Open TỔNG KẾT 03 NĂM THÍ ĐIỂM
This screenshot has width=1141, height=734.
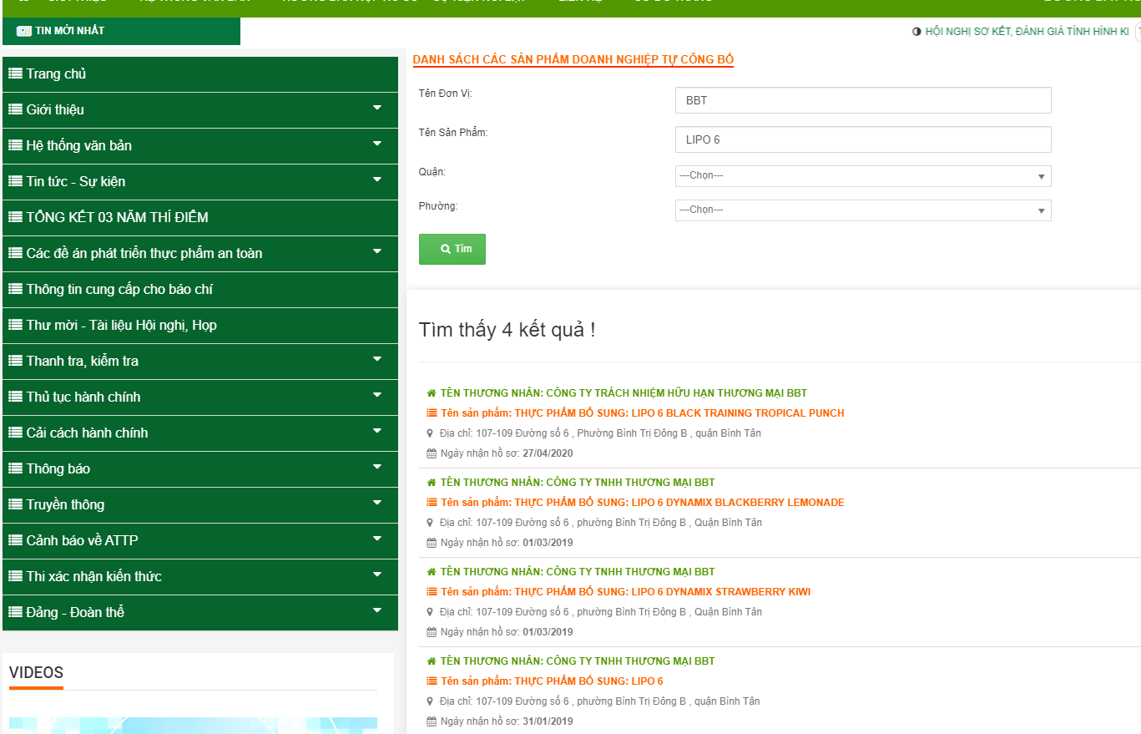click(x=200, y=218)
